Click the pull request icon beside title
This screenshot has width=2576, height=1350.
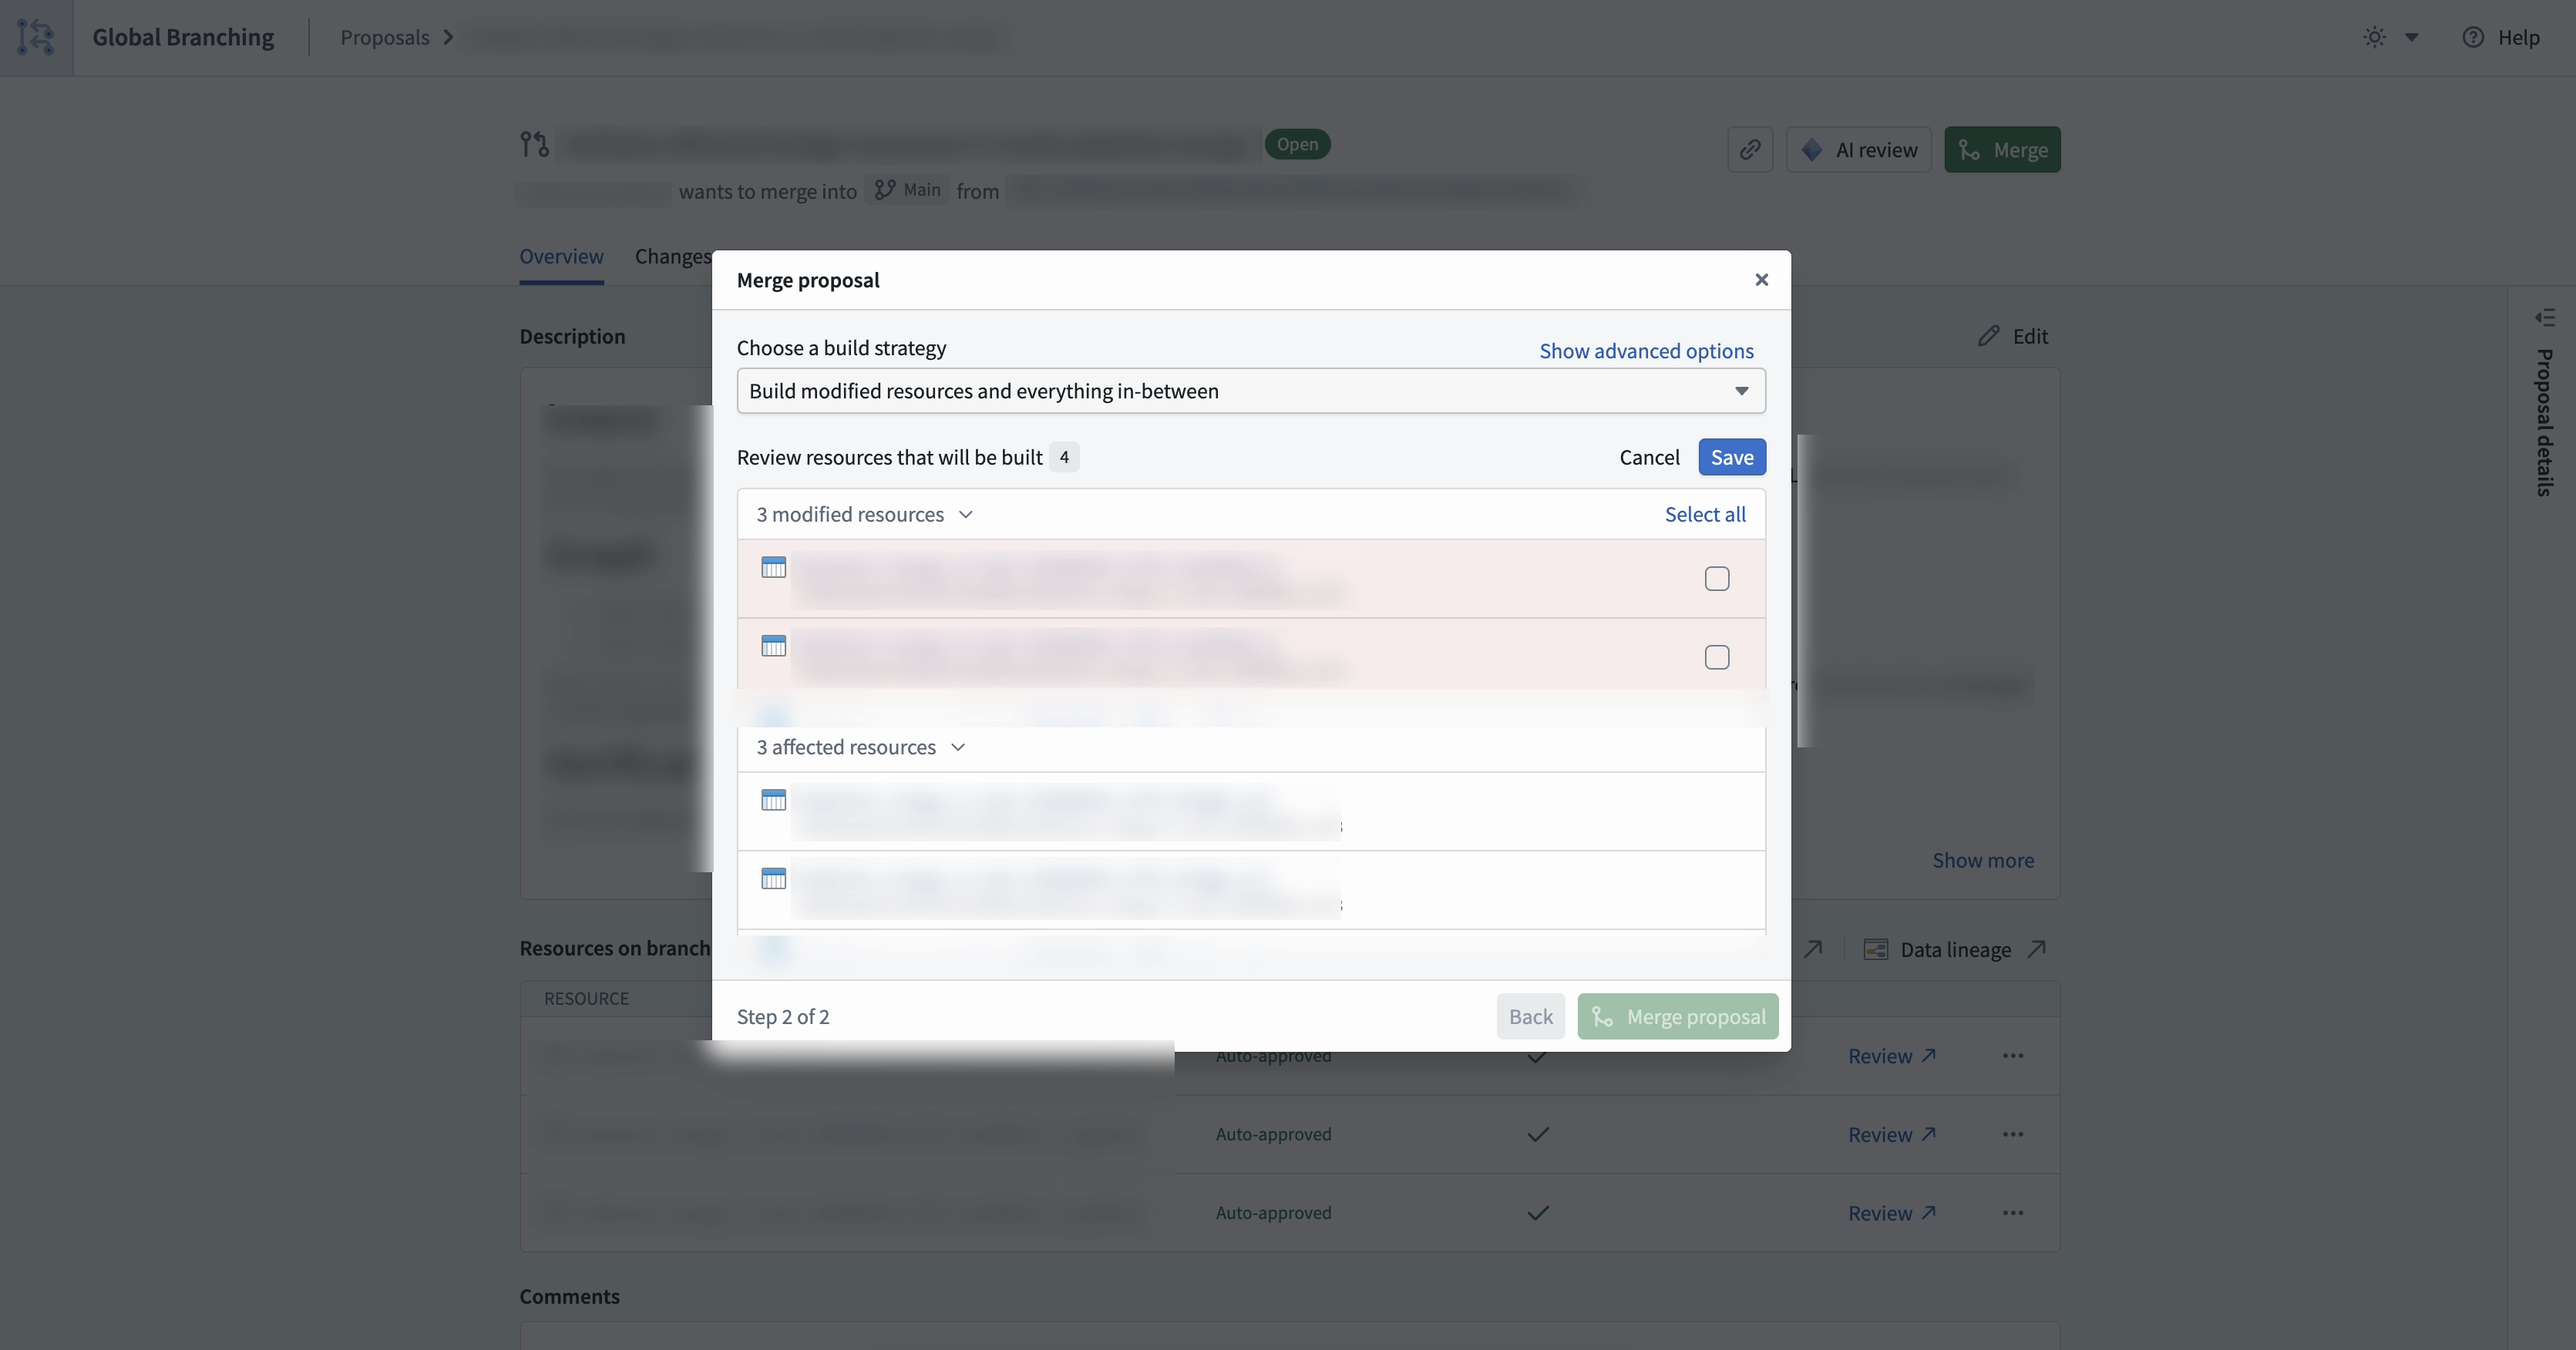534,144
